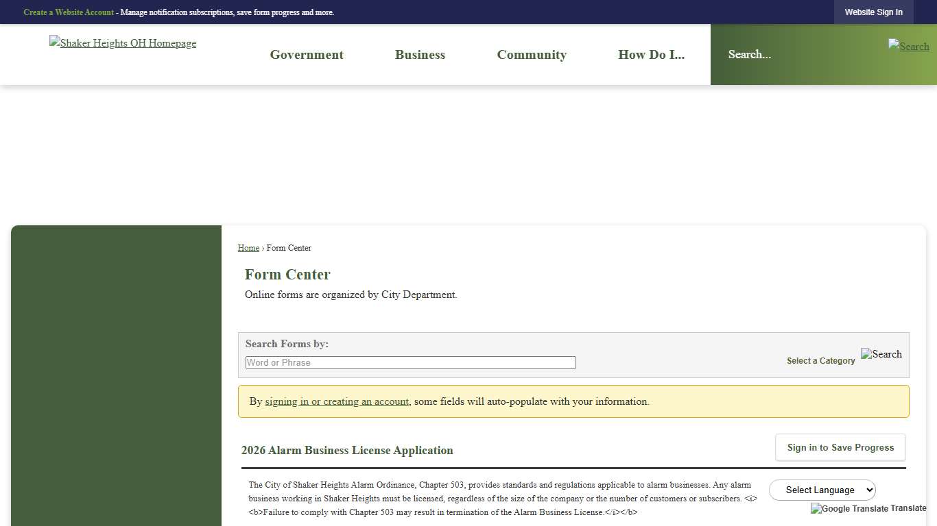
Task: Click the 2026 Alarm Business License Application heading
Action: (347, 450)
